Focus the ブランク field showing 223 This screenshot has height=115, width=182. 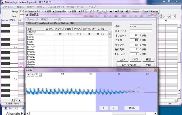click(134, 45)
